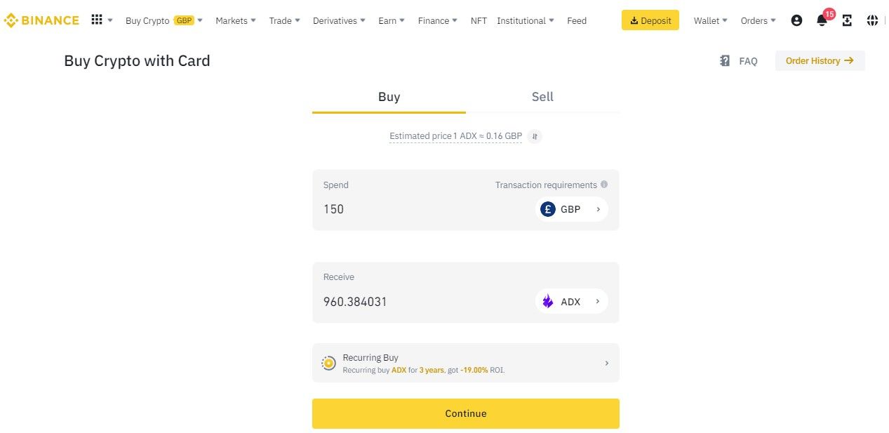Click the Transaction requirements info icon
Viewport: 889px width, 433px height.
604,185
